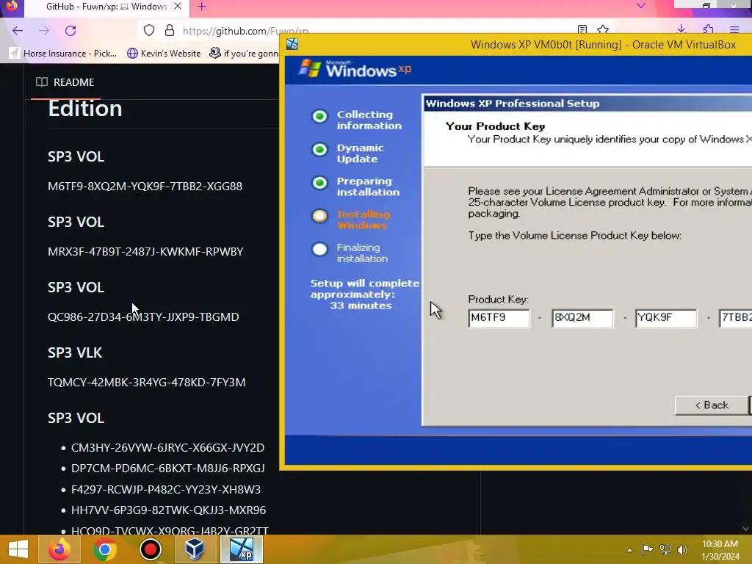Switch to the XP VM taskbar icon

click(241, 549)
